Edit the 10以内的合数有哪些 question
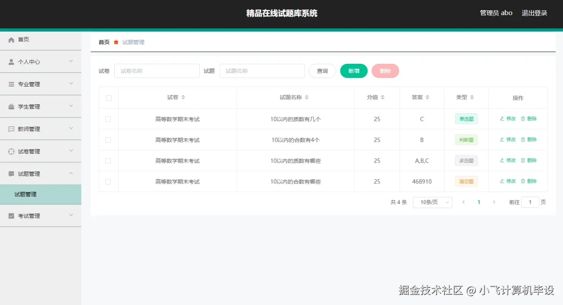 point(508,181)
